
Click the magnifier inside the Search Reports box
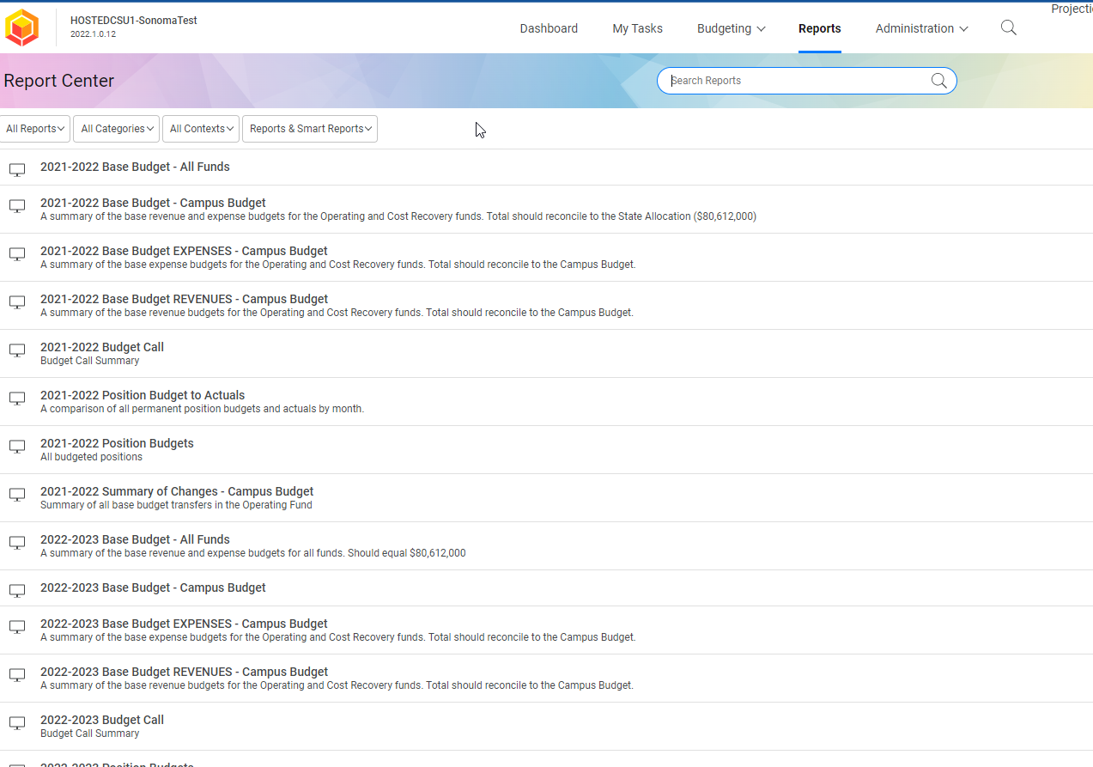click(x=939, y=80)
